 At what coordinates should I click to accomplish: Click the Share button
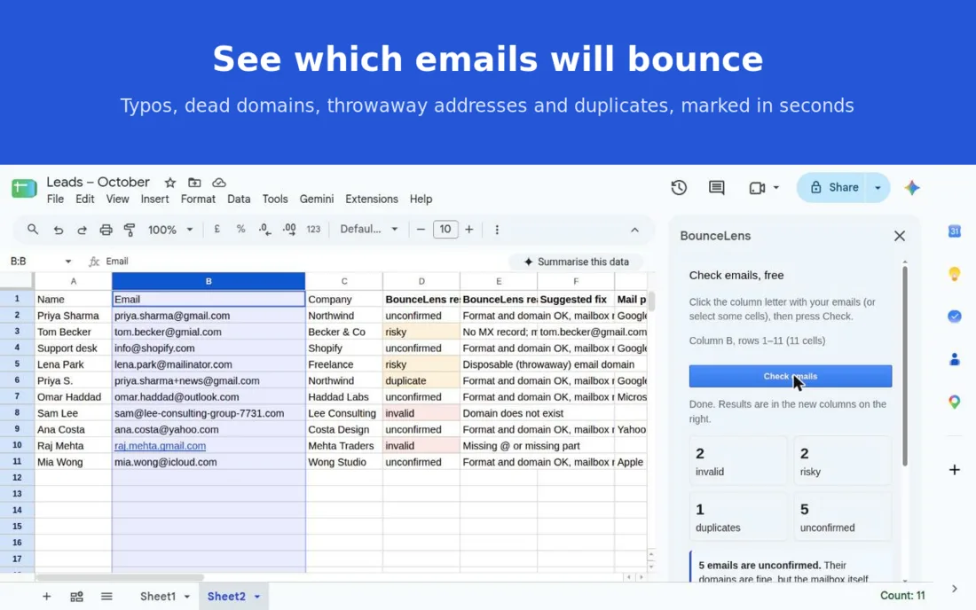coord(835,187)
